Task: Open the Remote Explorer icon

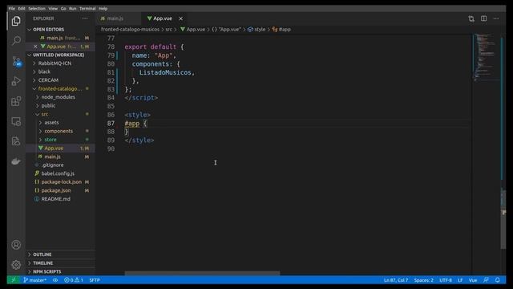Action: point(16,121)
